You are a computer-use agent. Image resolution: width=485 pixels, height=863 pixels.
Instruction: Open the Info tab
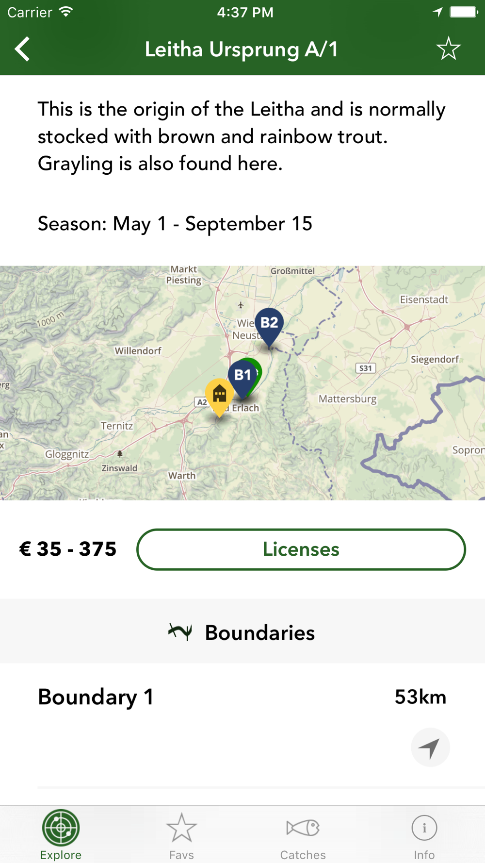[424, 835]
